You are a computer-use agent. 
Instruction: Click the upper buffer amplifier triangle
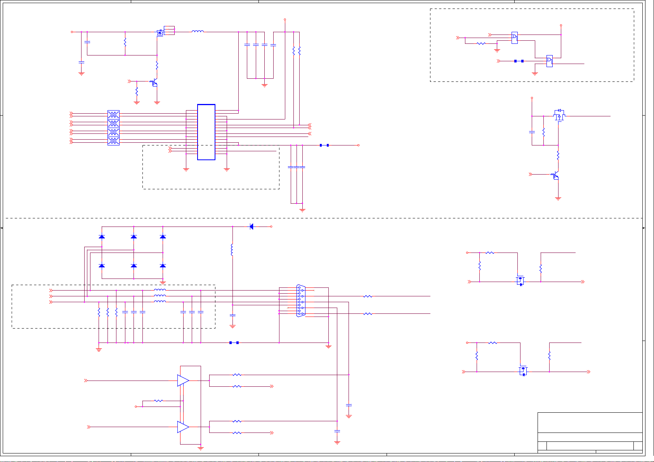pos(183,381)
